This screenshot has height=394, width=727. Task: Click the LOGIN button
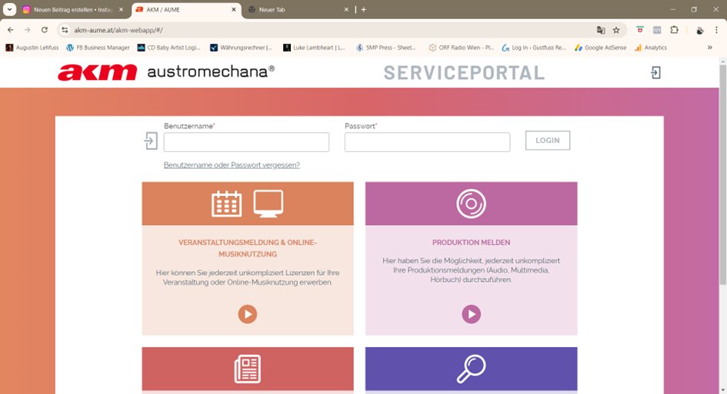tap(548, 141)
